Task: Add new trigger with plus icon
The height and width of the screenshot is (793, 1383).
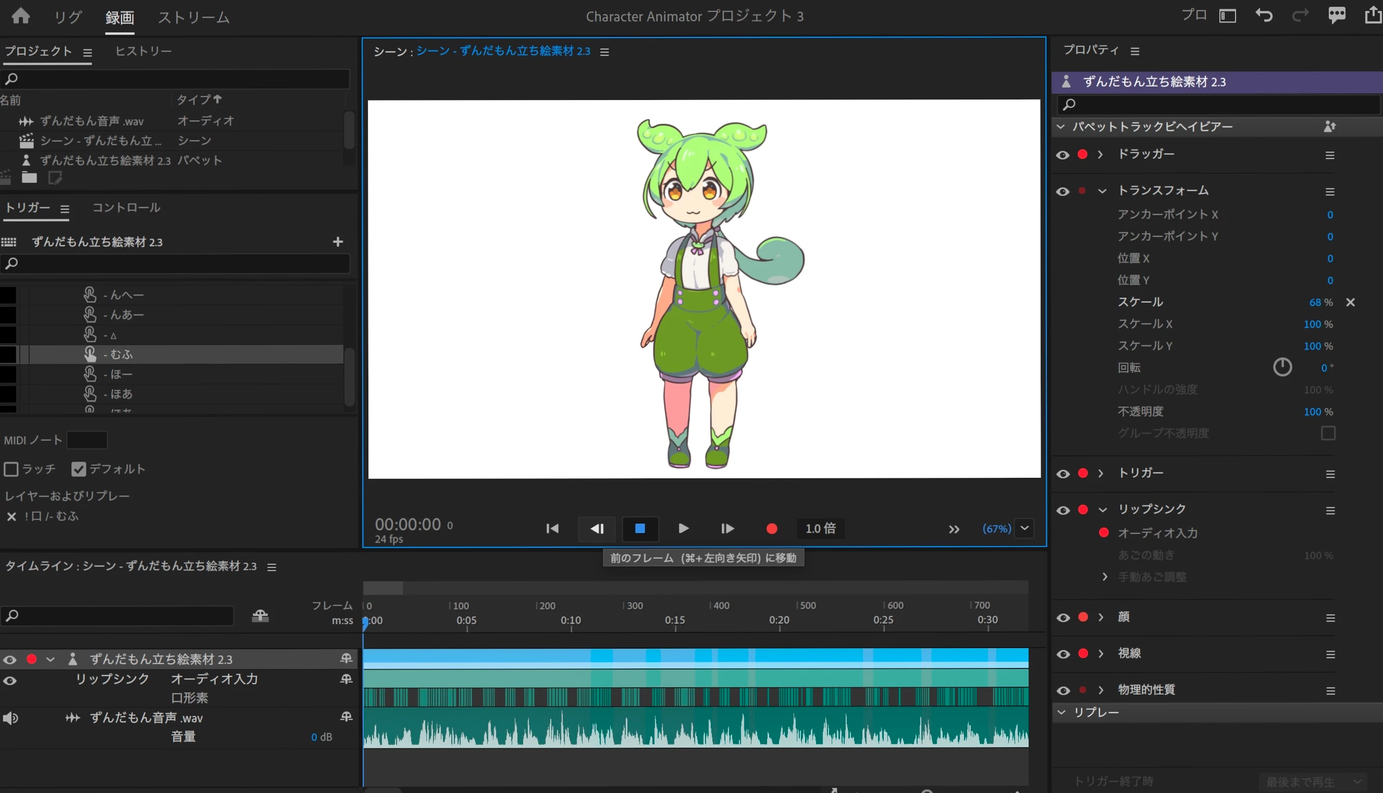Action: pos(338,242)
